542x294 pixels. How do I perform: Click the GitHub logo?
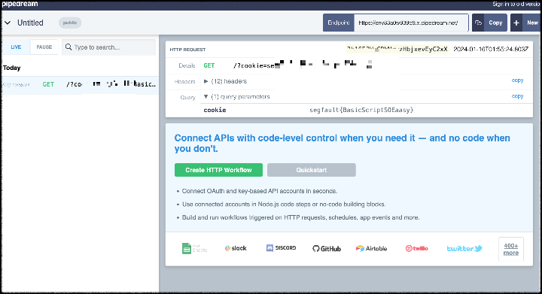[x=327, y=248]
